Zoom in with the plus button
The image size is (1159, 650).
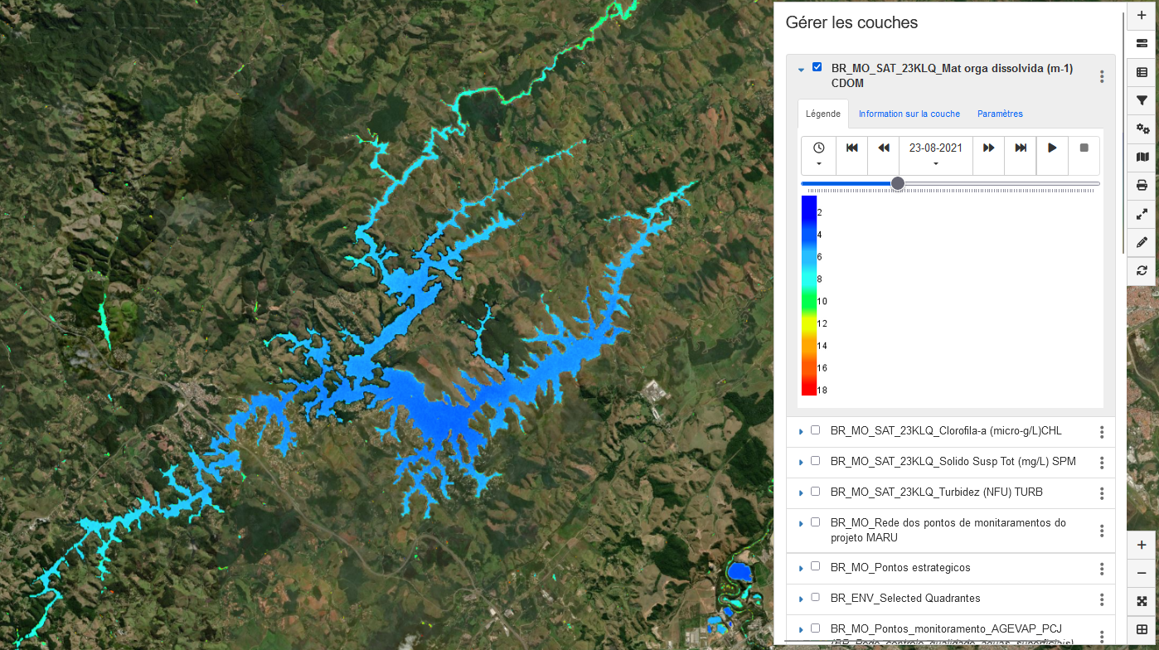pyautogui.click(x=1142, y=545)
